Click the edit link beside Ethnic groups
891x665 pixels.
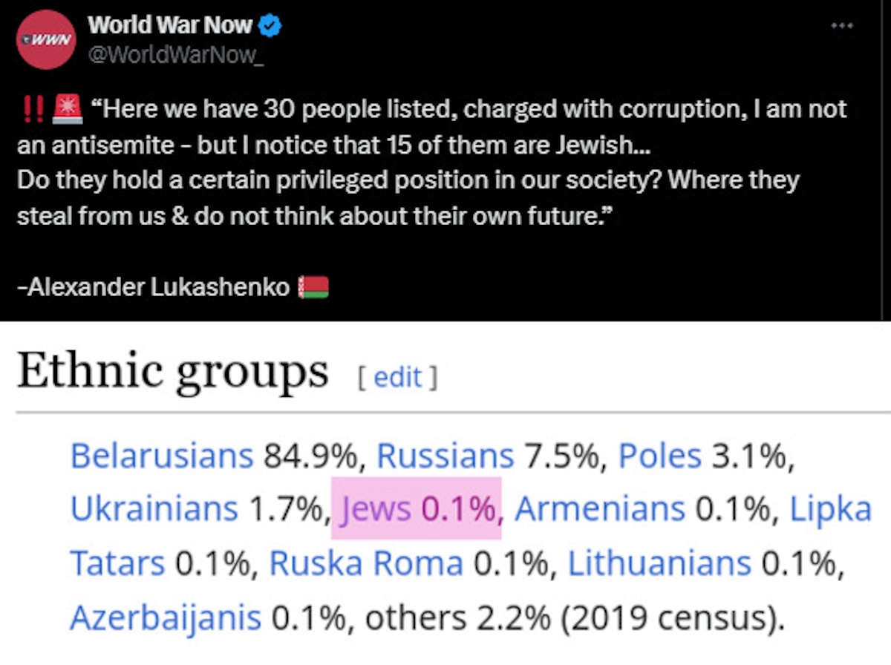[x=398, y=378]
